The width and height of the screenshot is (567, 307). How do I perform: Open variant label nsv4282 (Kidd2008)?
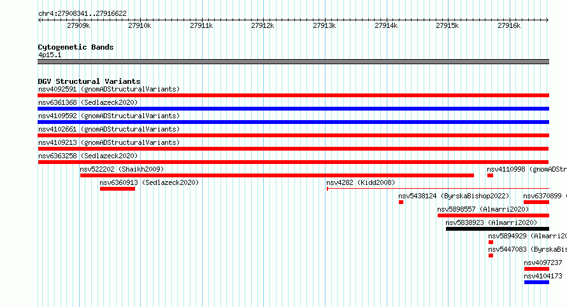tap(361, 182)
